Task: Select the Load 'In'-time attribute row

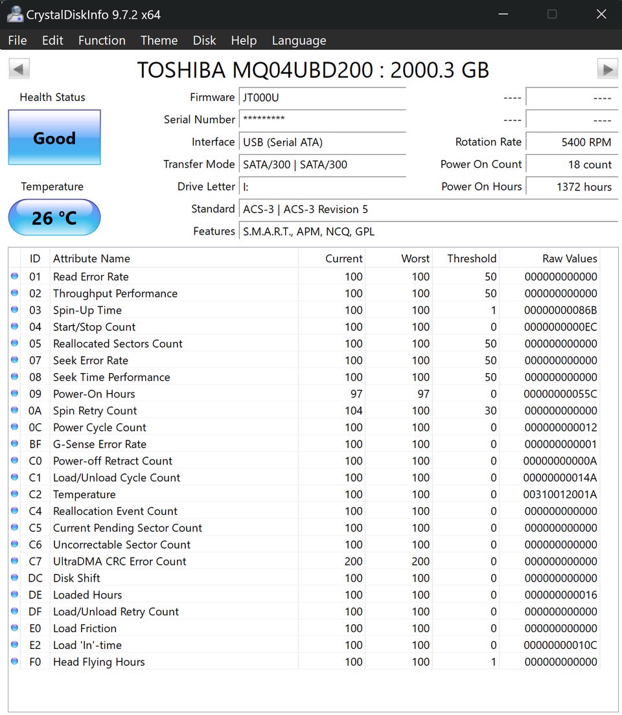Action: pos(305,645)
